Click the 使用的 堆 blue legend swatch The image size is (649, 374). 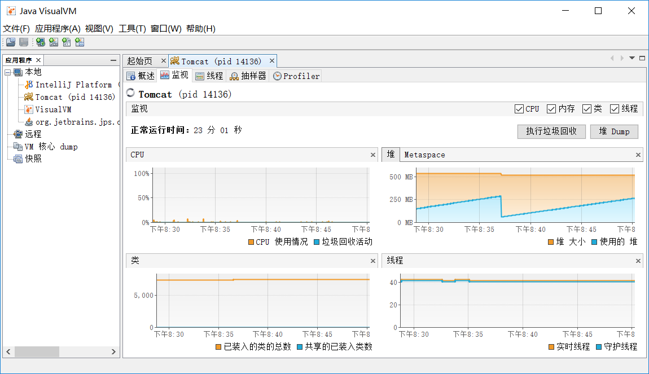pyautogui.click(x=594, y=242)
